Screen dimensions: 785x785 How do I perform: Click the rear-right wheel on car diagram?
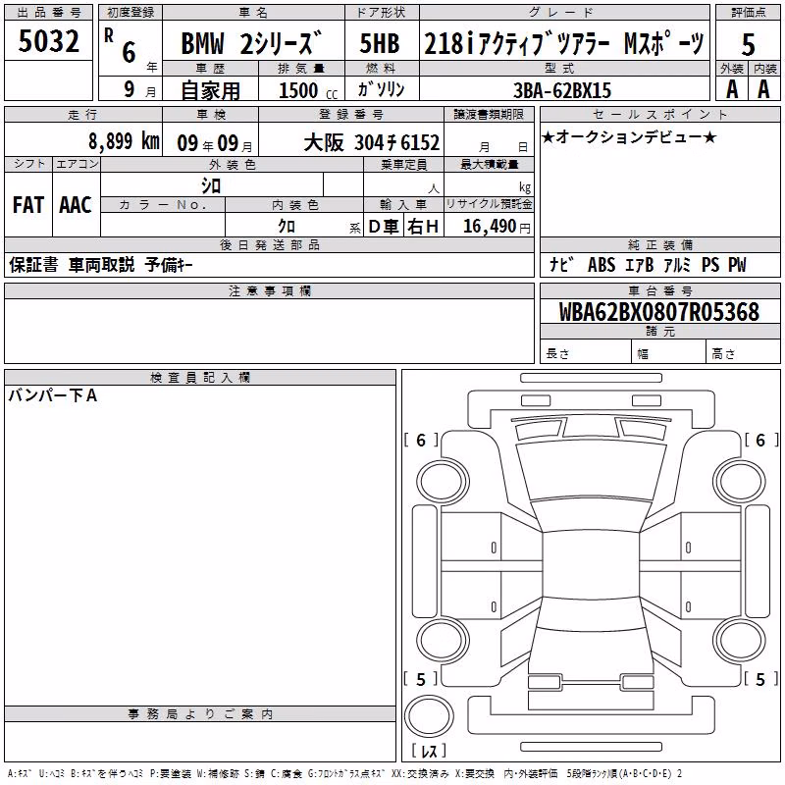coord(740,641)
